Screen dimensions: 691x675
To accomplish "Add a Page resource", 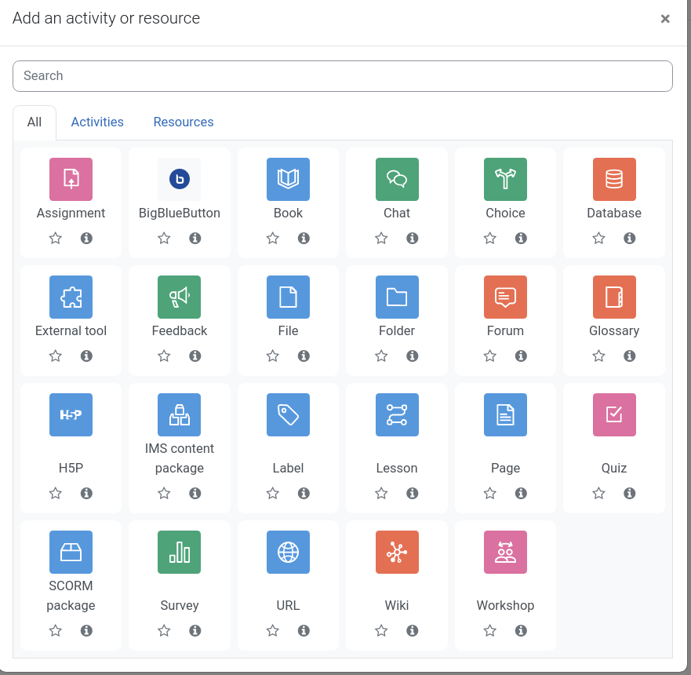I will (x=505, y=414).
